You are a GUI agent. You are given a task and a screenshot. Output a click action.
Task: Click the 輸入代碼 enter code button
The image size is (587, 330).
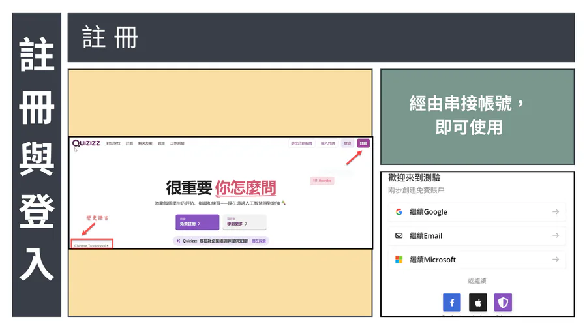tap(327, 143)
